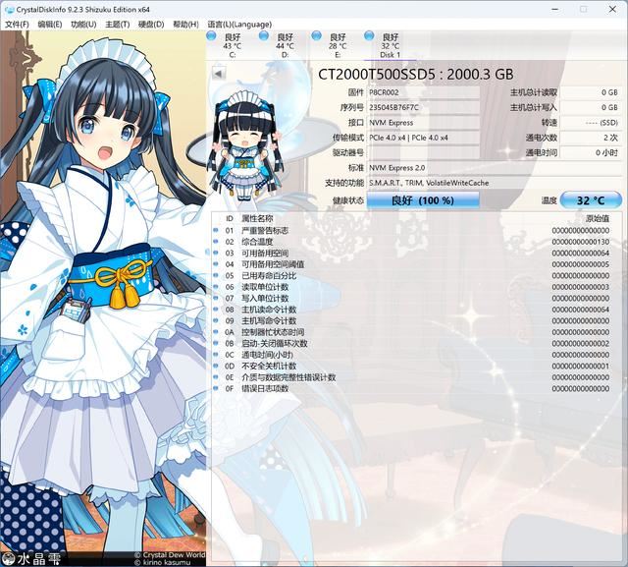Image resolution: width=628 pixels, height=567 pixels.
Task: Select the C: drive status icon
Action: [x=213, y=37]
